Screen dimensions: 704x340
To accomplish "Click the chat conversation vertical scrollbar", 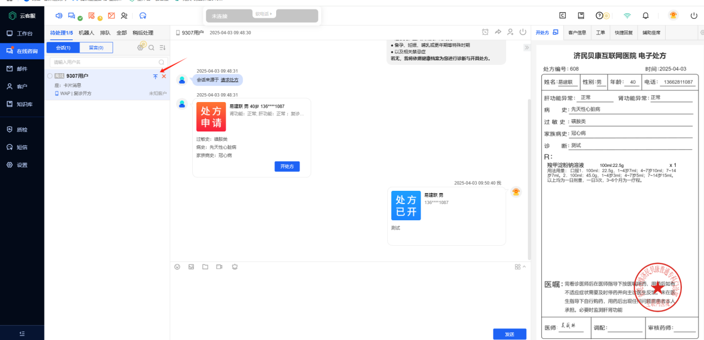I will pos(528,179).
